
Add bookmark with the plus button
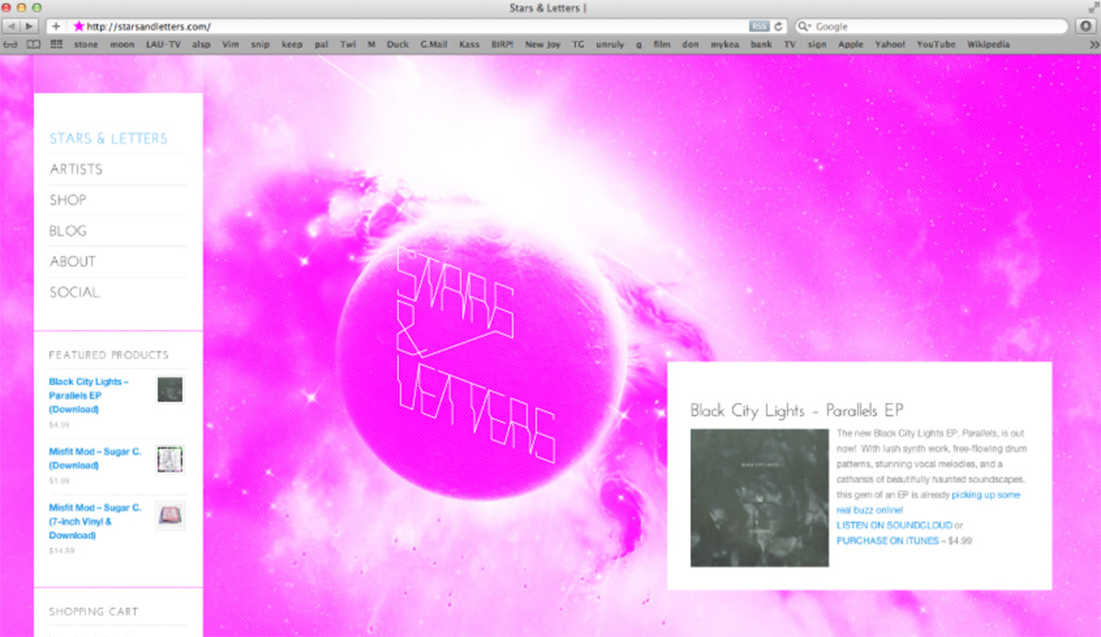coord(56,27)
